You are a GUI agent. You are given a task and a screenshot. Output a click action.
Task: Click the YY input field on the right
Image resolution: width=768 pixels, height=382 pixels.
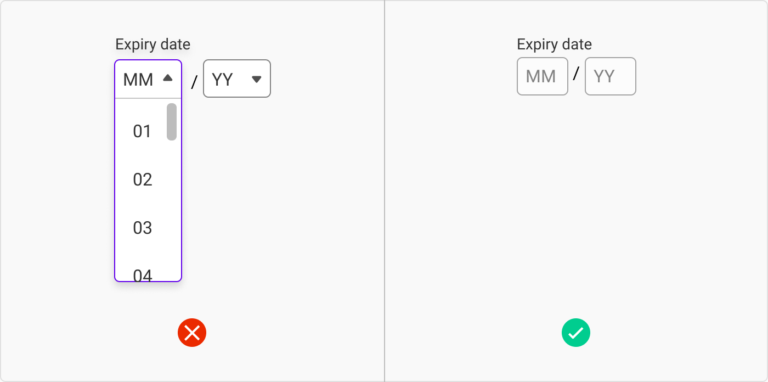point(610,76)
